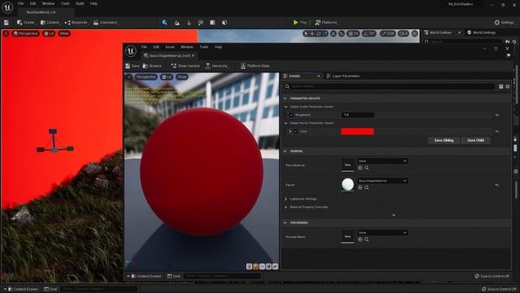Click the Save Sibling button
Image resolution: width=520 pixels, height=293 pixels.
(x=444, y=141)
